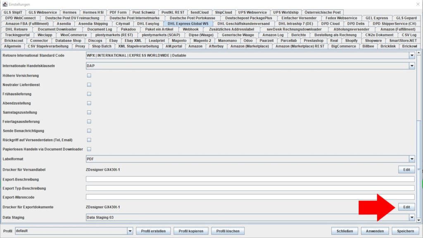Switch to the DPD Cloud tab
This screenshot has height=238, width=423.
330,24
